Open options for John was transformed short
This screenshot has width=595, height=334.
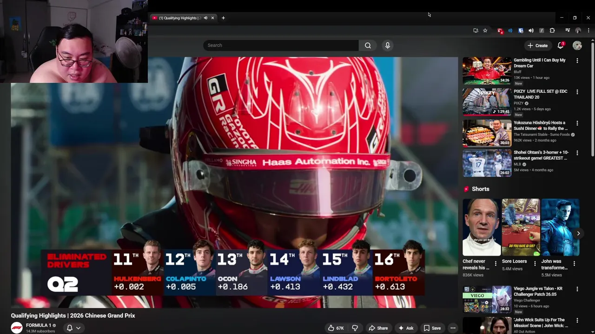coord(574,263)
